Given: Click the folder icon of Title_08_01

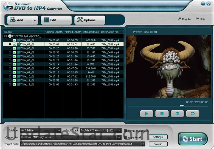Looking at the screenshot, I should pos(19,68).
